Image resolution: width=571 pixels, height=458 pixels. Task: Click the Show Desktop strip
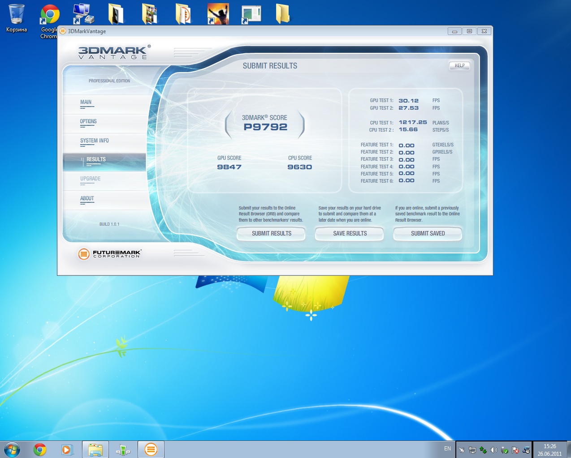coord(568,449)
